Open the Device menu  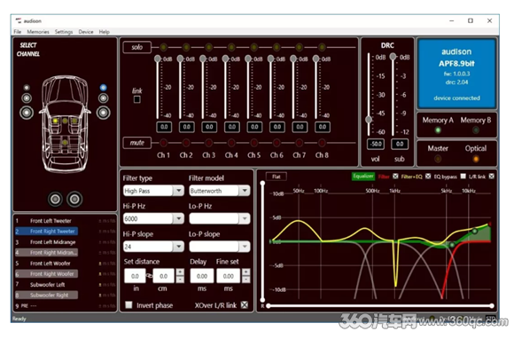86,32
